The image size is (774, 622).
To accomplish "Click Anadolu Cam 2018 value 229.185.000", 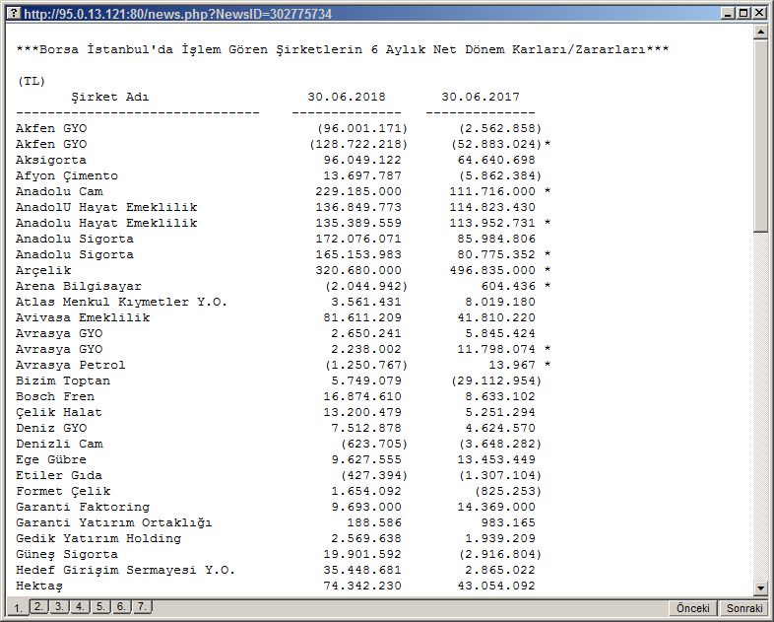I will (358, 191).
